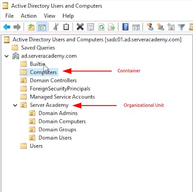Viewport: 193px width, 192px height.
Task: Click the Create new group icon
Action: pyautogui.click(x=161, y=27)
